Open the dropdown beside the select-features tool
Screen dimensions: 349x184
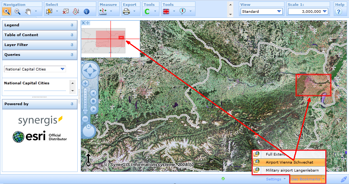57,11
